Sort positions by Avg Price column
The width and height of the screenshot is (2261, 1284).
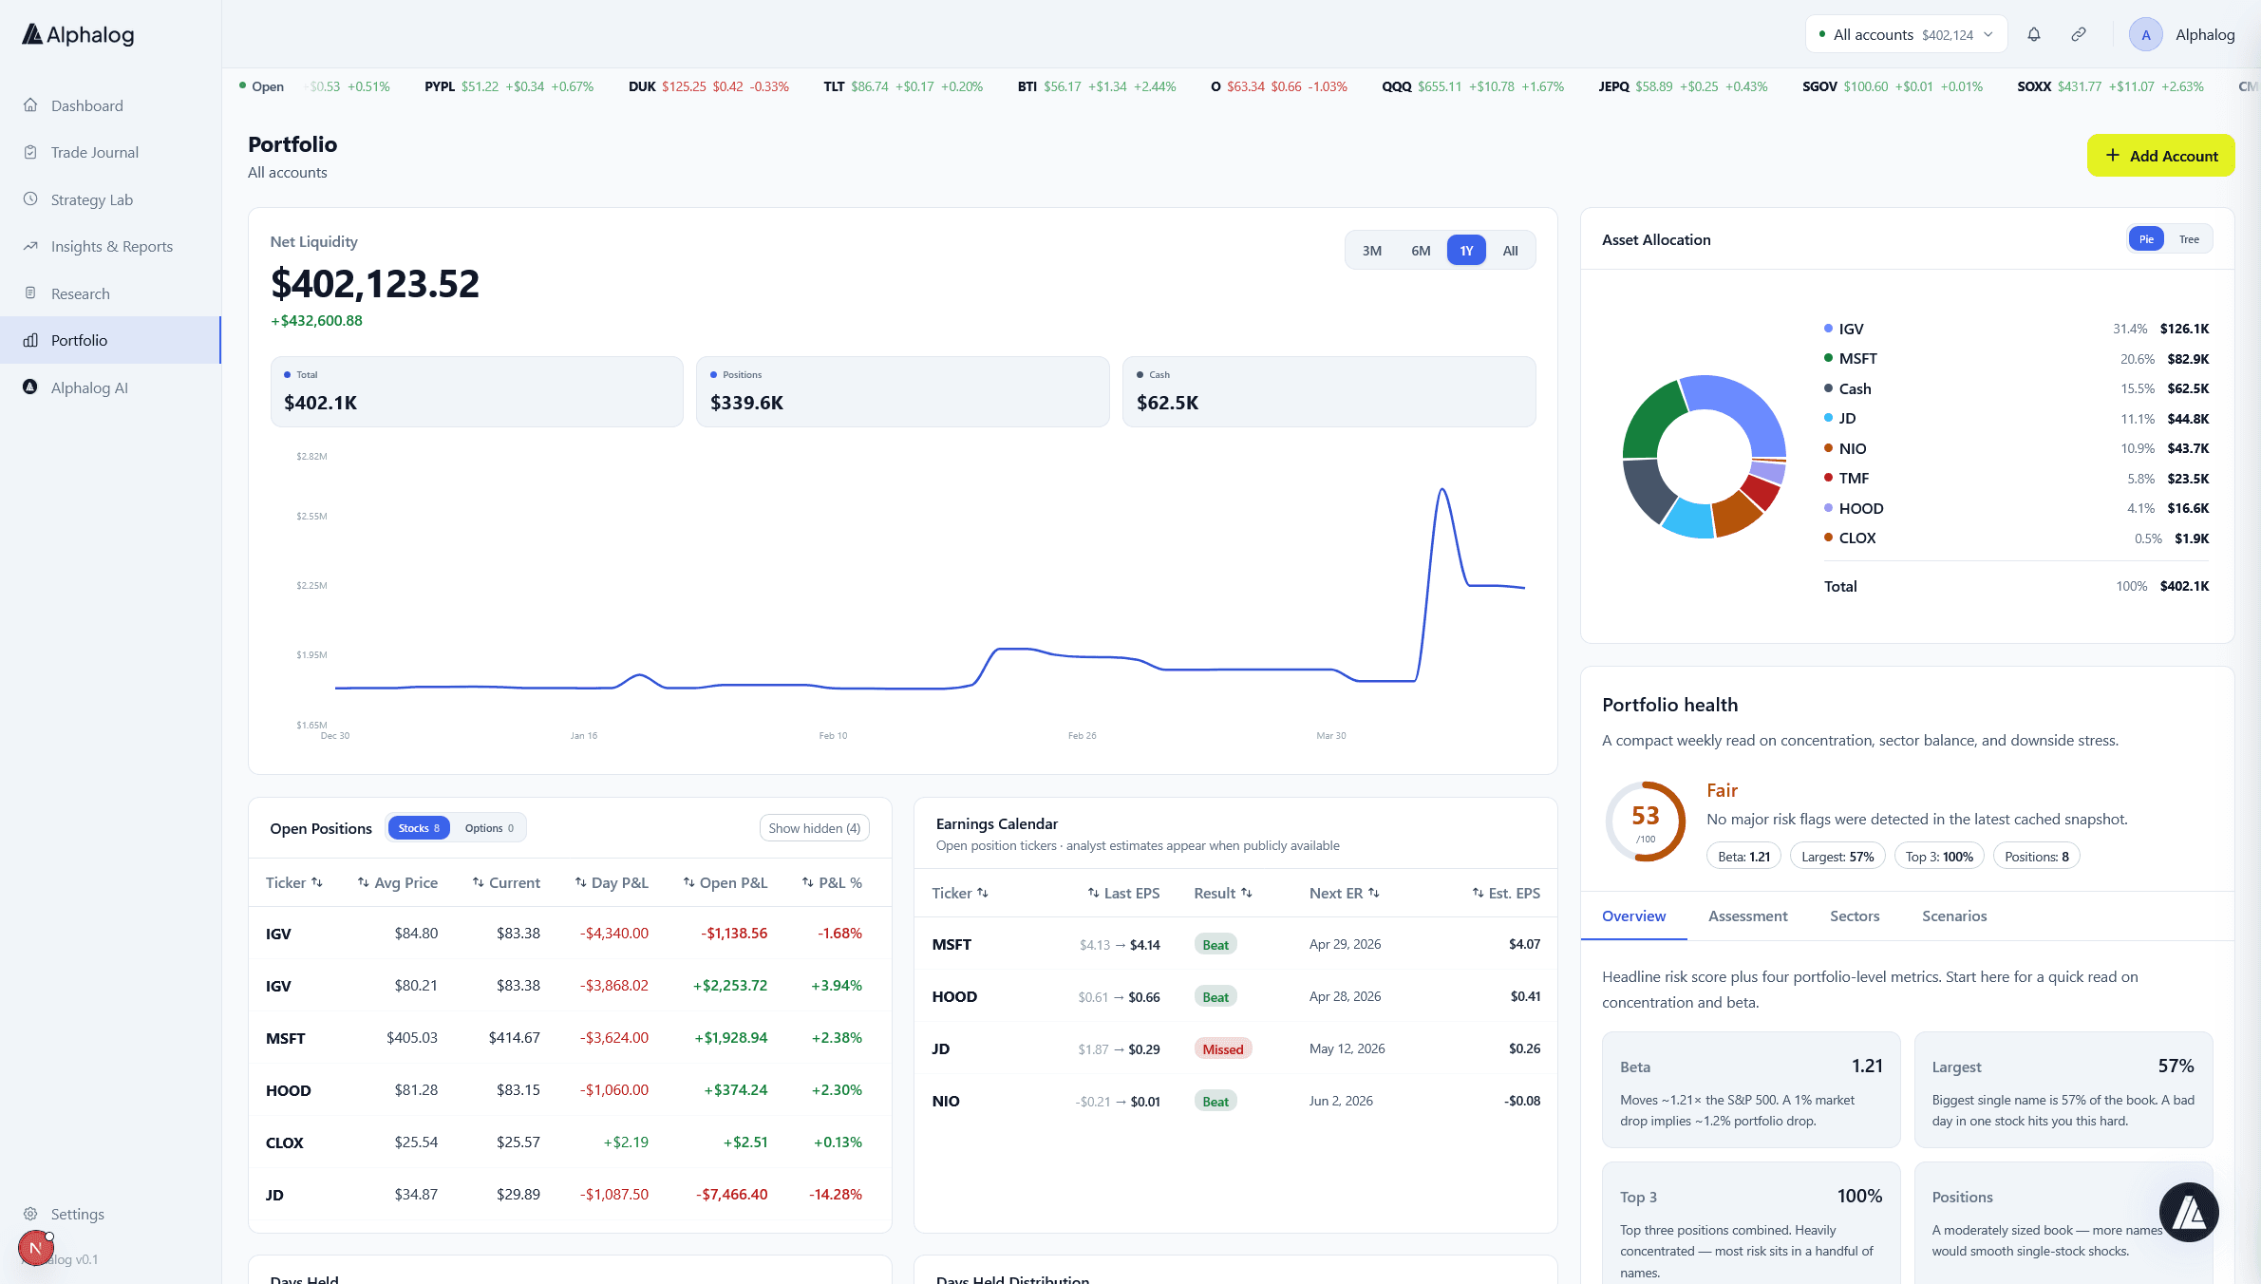pos(397,882)
